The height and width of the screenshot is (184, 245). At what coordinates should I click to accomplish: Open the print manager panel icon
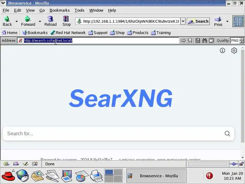coord(96,176)
